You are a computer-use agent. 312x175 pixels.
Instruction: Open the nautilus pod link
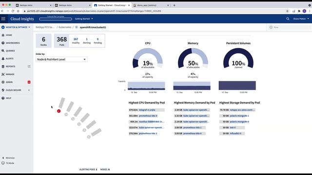click(152, 122)
